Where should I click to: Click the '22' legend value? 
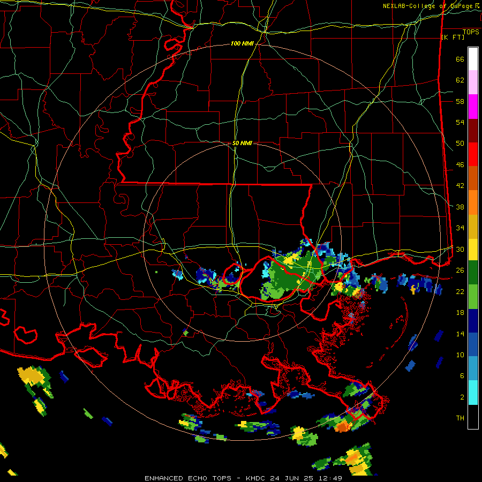pos(460,291)
